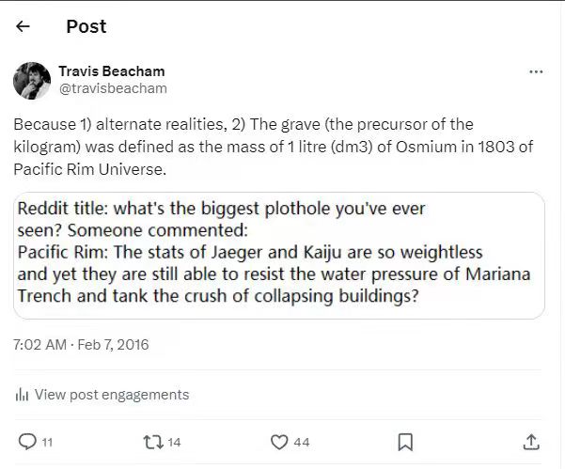565x469 pixels.
Task: Open the reply icon on the post
Action: point(27,441)
